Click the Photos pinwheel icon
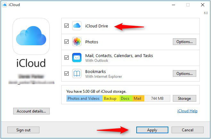The width and height of the screenshot is (211, 139). pos(77,42)
